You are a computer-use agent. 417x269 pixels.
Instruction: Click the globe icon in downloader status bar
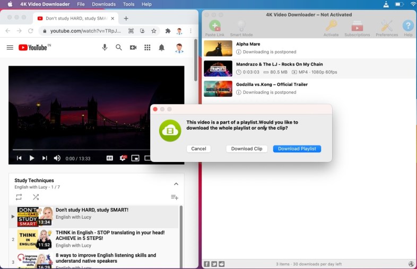(411, 264)
